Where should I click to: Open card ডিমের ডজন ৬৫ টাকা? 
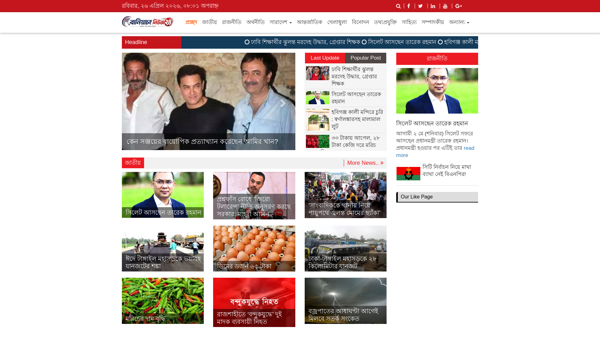point(254,249)
